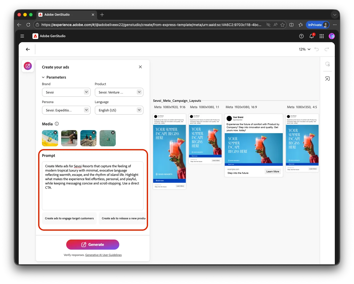The height and width of the screenshot is (284, 354).
Task: Open browser settings and more menu
Action: [335, 25]
